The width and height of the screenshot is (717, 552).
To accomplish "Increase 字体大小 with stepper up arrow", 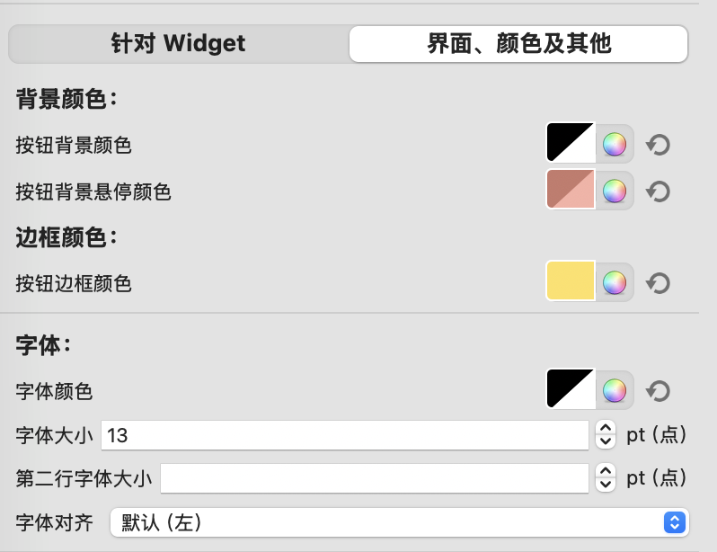I will [x=606, y=428].
